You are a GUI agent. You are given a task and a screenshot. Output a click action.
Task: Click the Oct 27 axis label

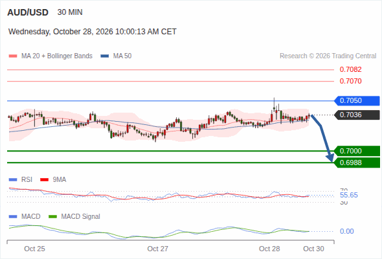click(157, 249)
